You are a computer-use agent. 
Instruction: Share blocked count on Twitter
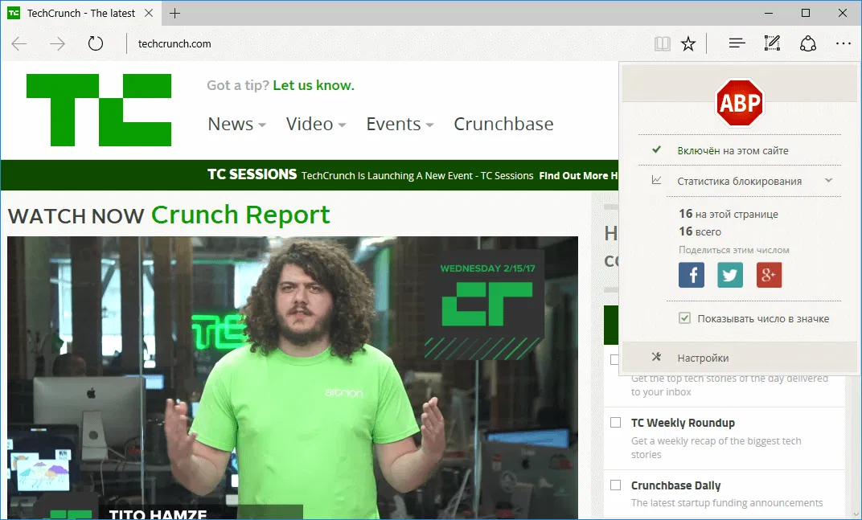click(x=730, y=275)
